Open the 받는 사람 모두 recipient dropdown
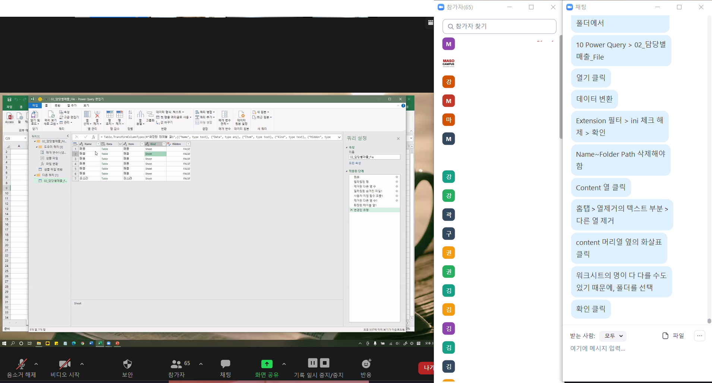Image resolution: width=712 pixels, height=383 pixels. pos(613,336)
